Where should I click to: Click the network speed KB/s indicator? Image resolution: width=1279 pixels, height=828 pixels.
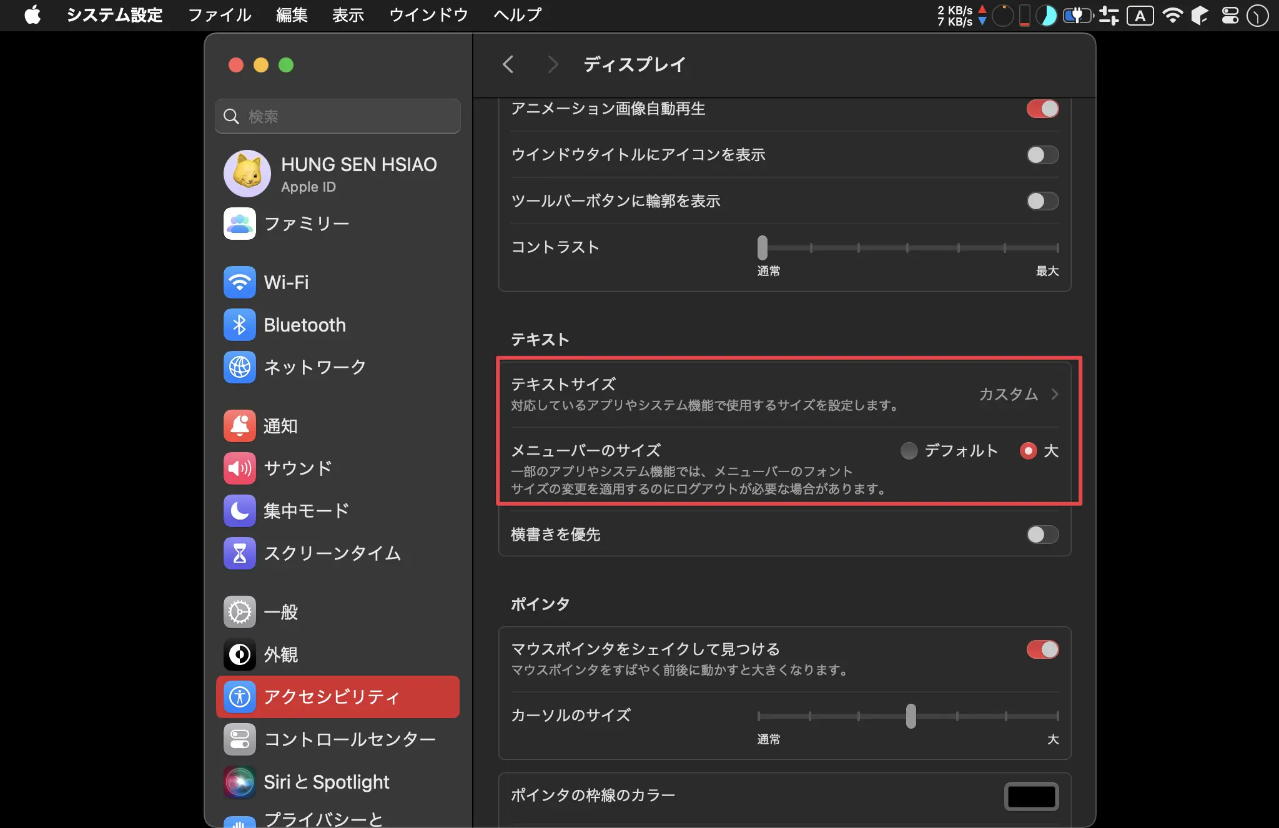click(x=961, y=16)
